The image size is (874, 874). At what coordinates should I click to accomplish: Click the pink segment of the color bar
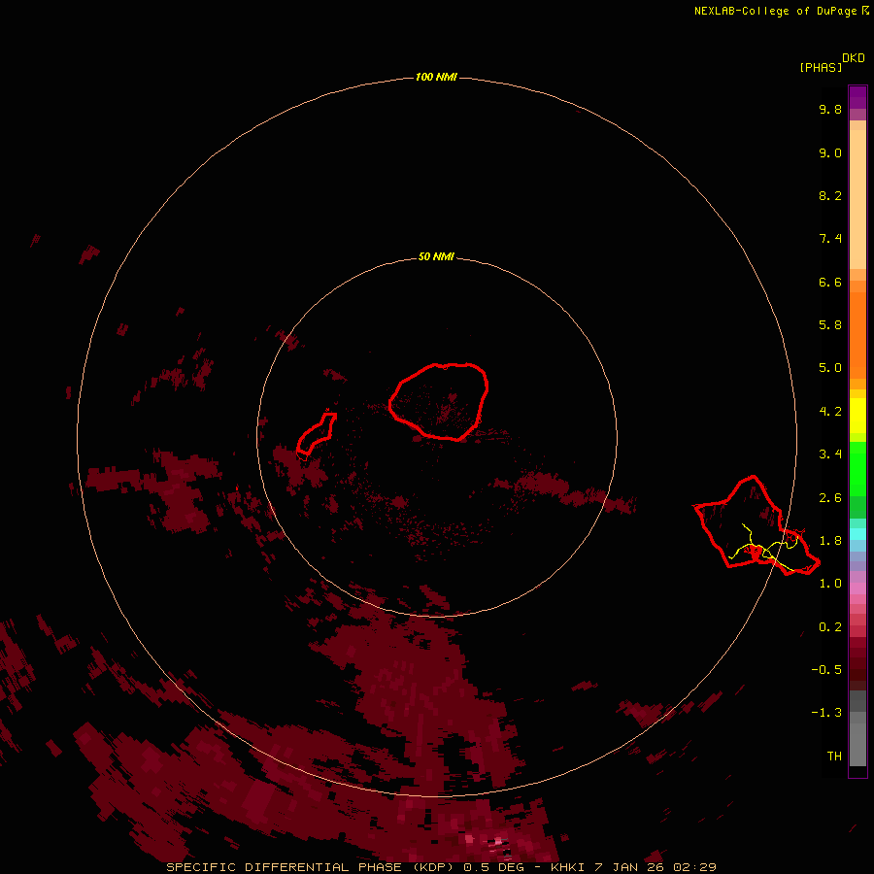tap(857, 588)
